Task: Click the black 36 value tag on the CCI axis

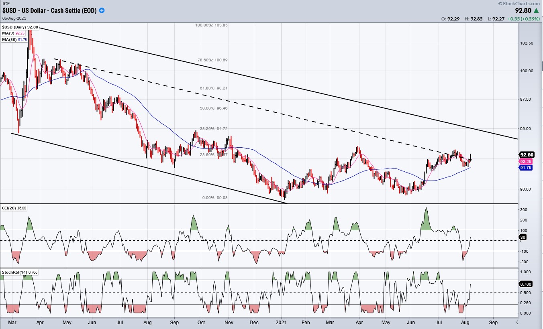Action: click(523, 237)
